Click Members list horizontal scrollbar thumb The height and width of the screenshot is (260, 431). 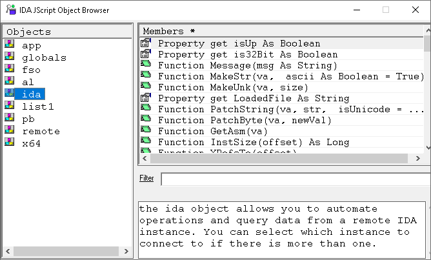click(279, 158)
